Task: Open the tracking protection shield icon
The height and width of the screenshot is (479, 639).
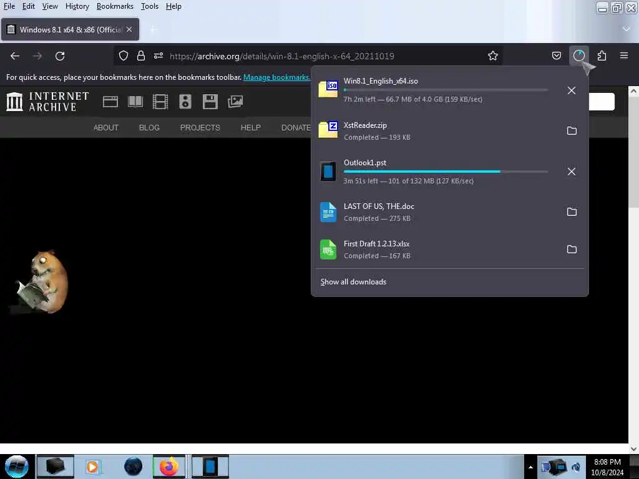Action: point(124,56)
